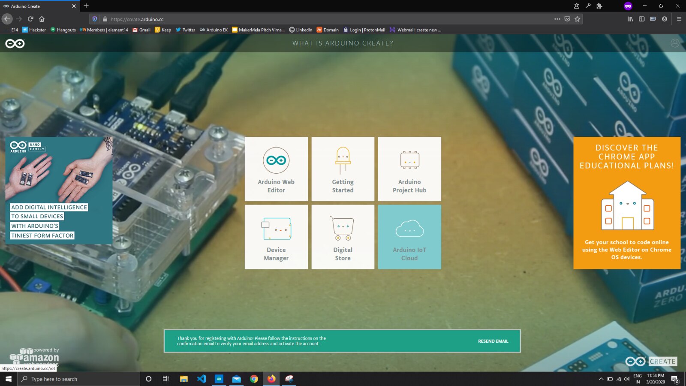Open the Getting Started tile

[343, 169]
